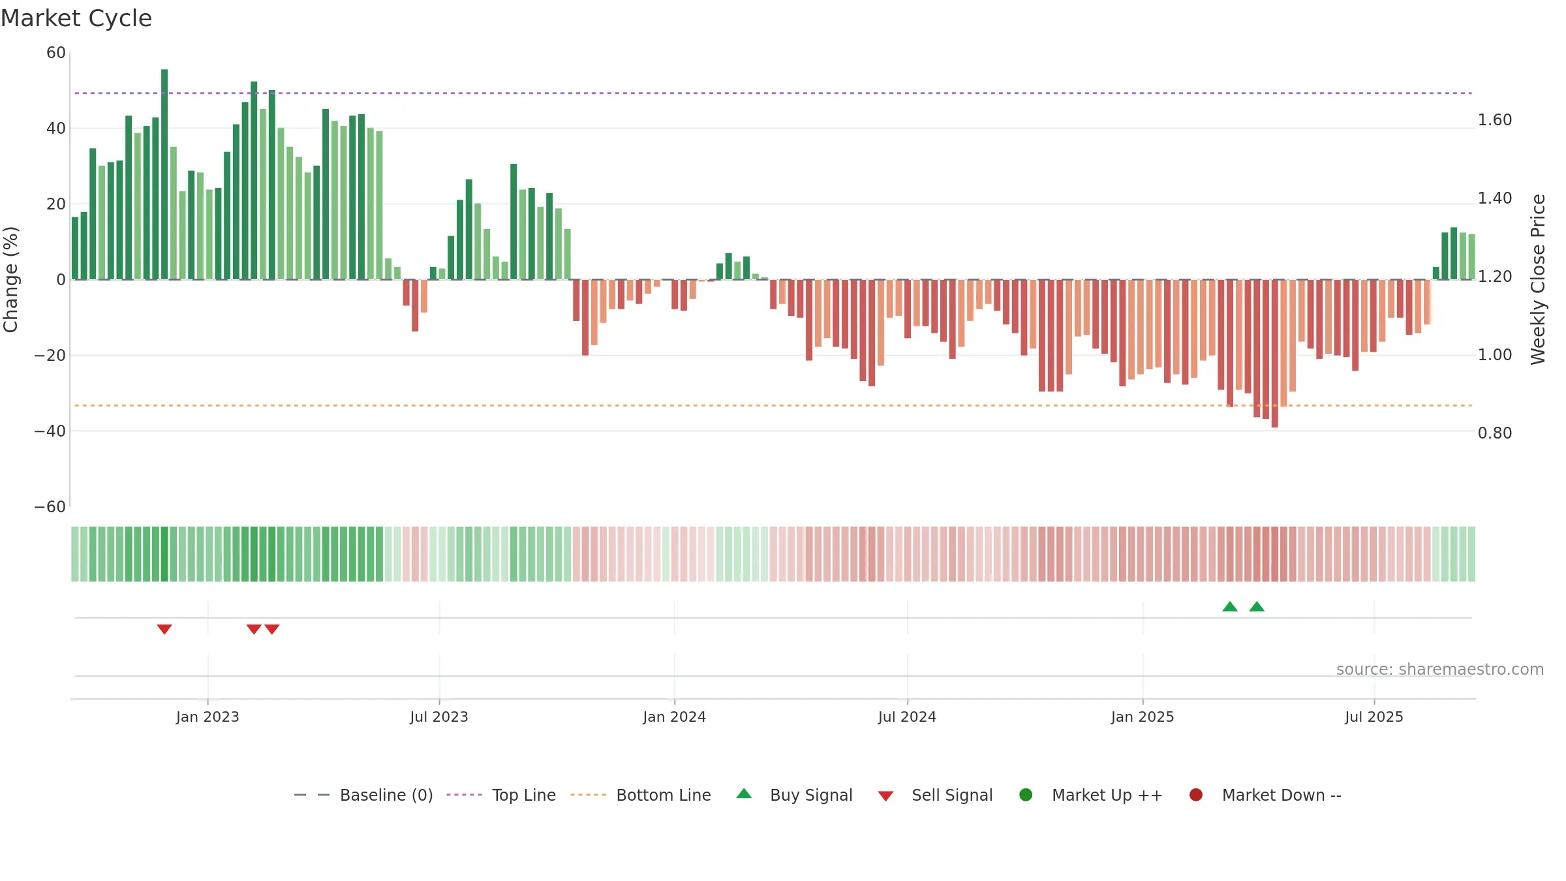The image size is (1566, 881).
Task: Click the purple dotted Top Line swatch in legend
Action: point(464,795)
